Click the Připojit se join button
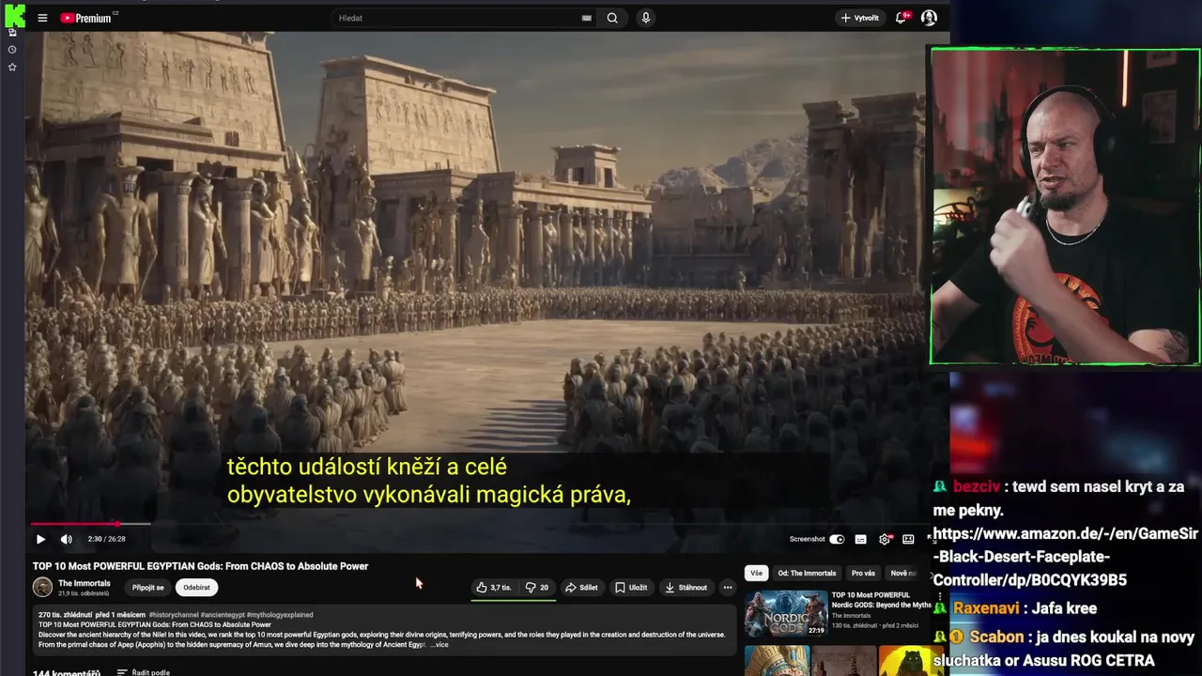The height and width of the screenshot is (676, 1202). click(x=148, y=588)
